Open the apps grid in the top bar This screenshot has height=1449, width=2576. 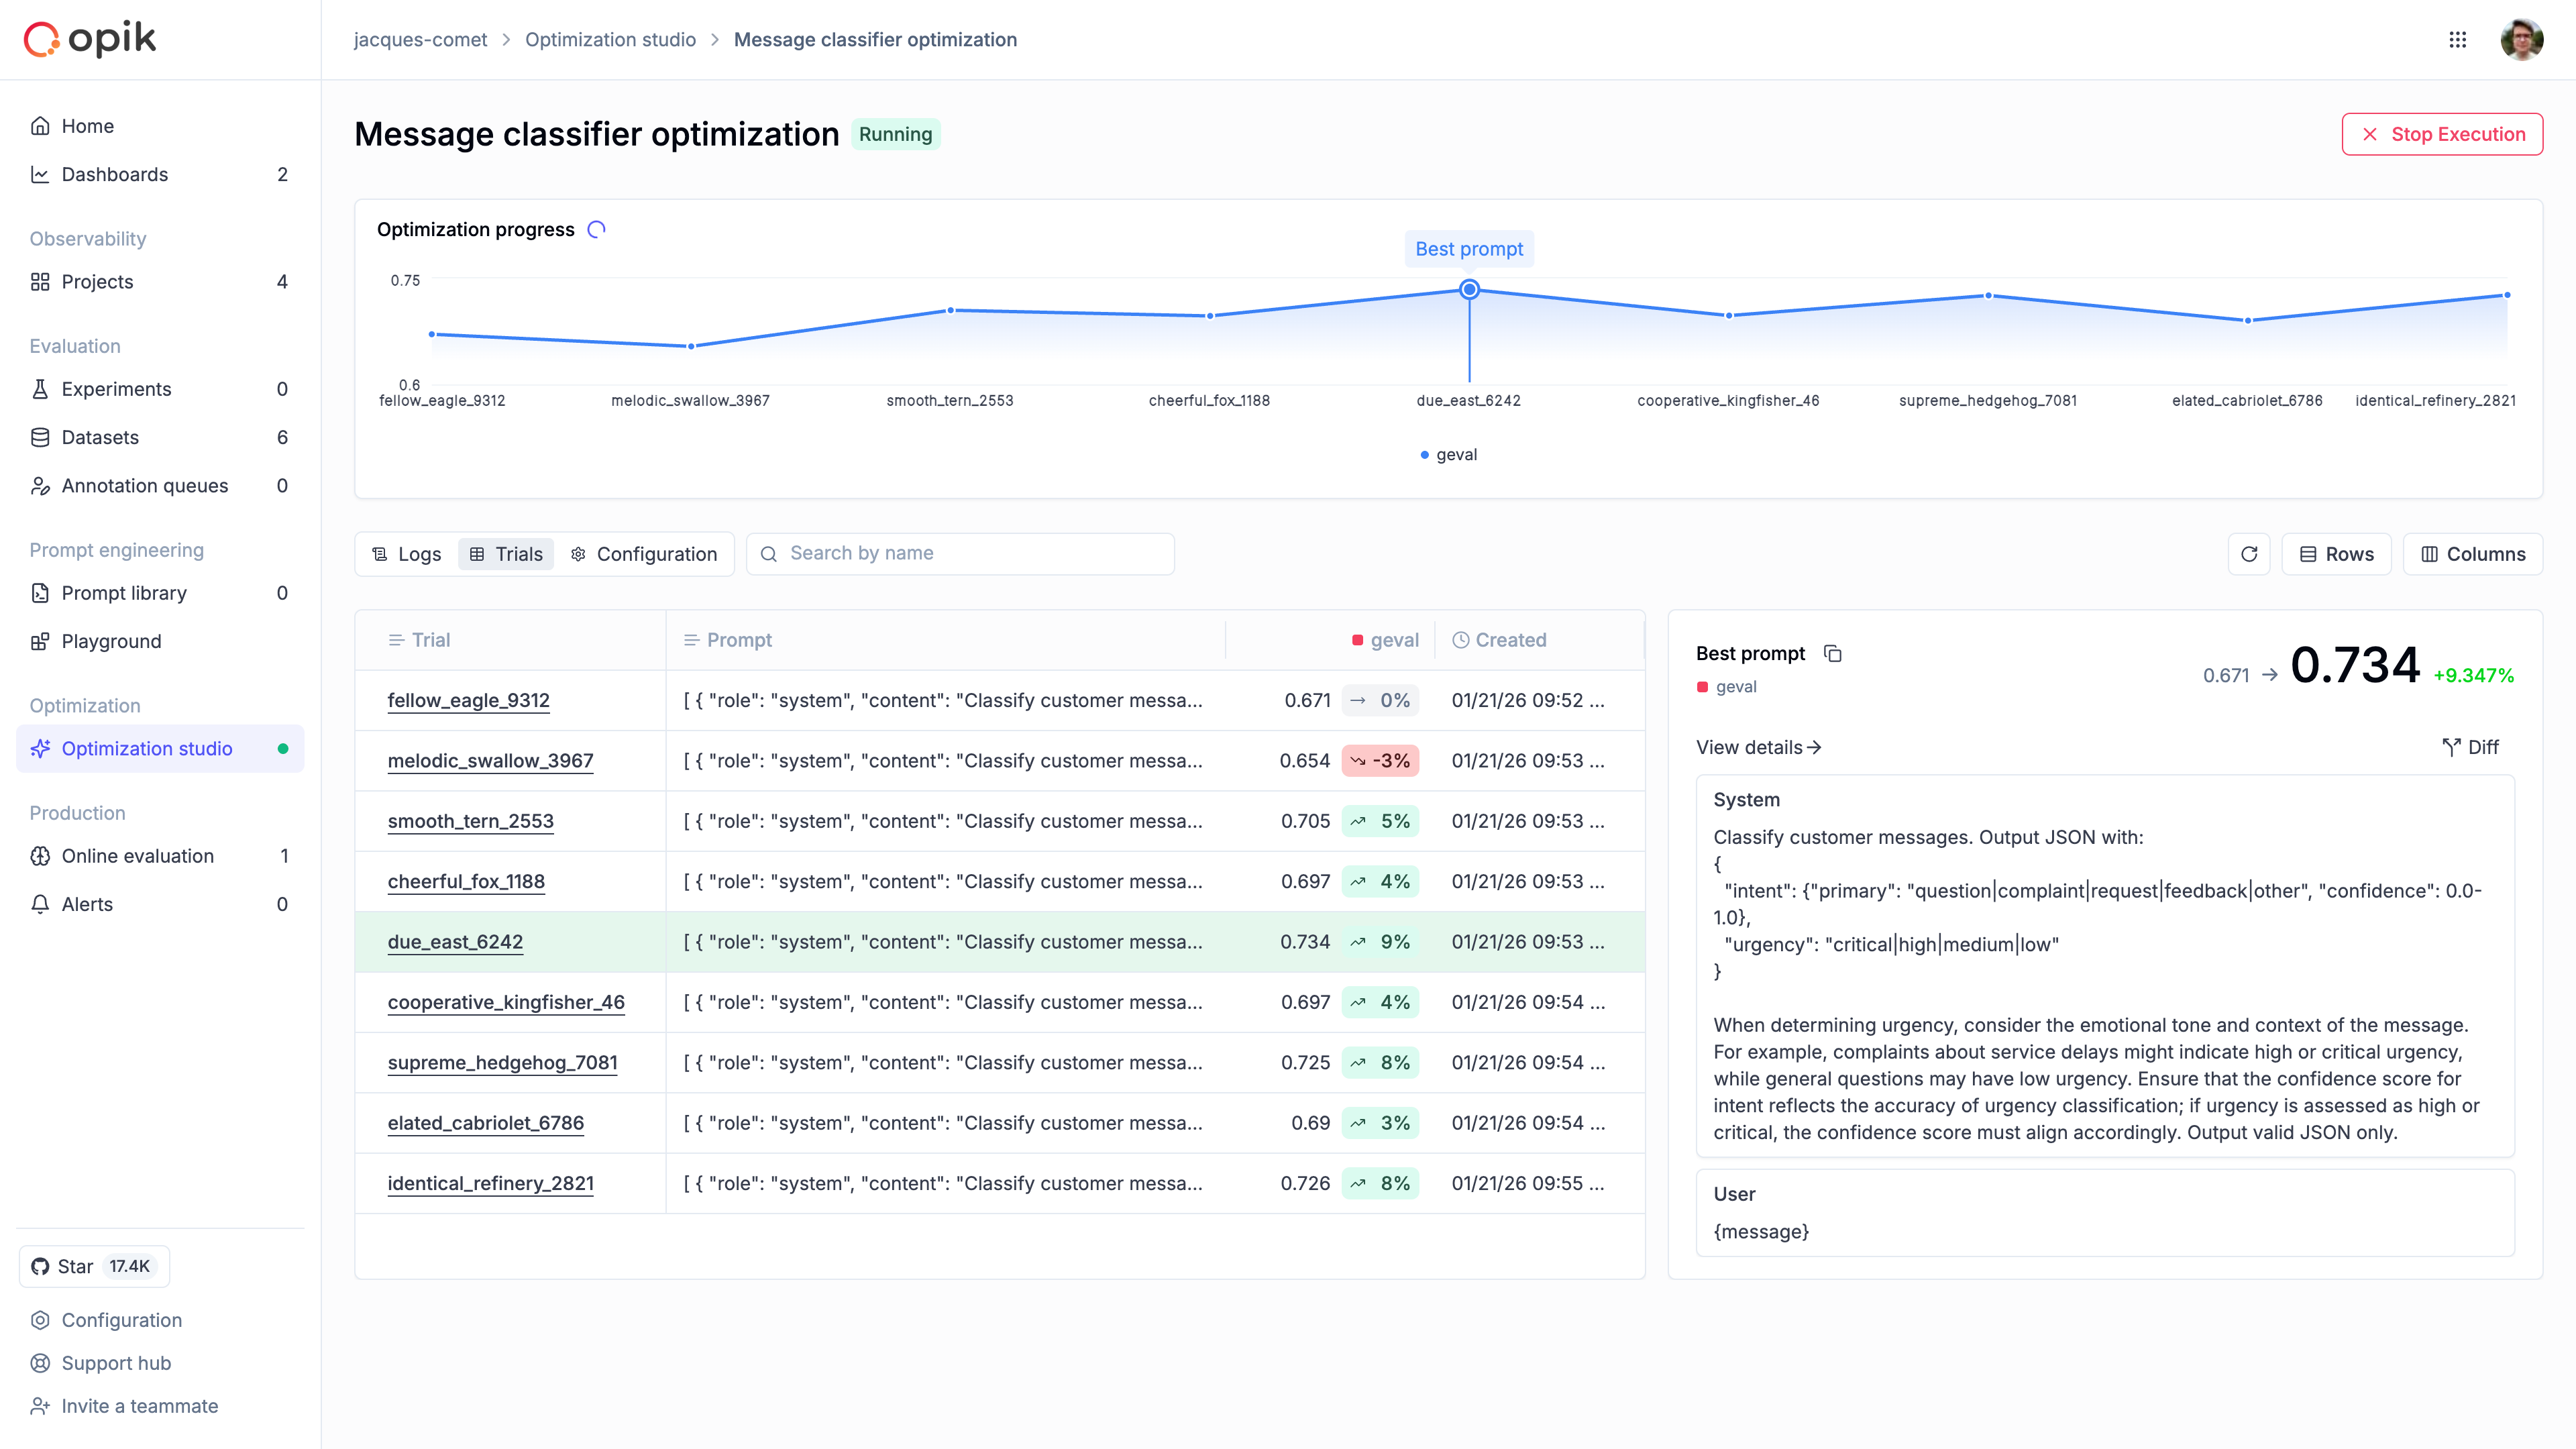tap(2458, 39)
